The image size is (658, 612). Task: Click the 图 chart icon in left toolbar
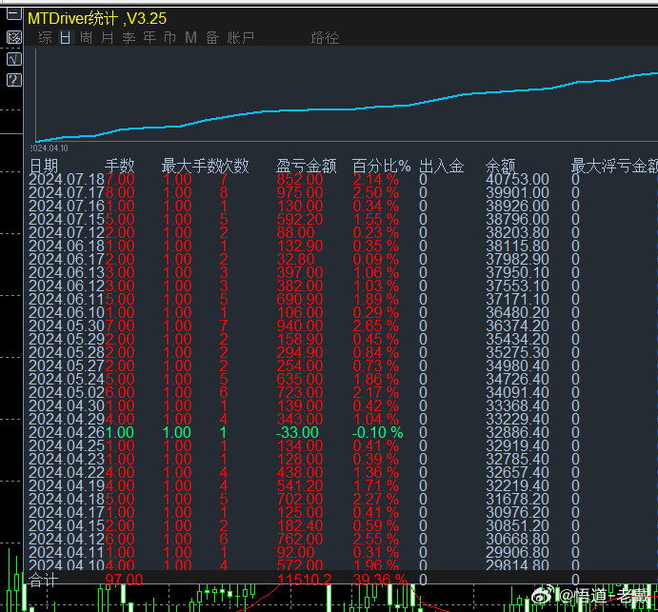point(13,38)
